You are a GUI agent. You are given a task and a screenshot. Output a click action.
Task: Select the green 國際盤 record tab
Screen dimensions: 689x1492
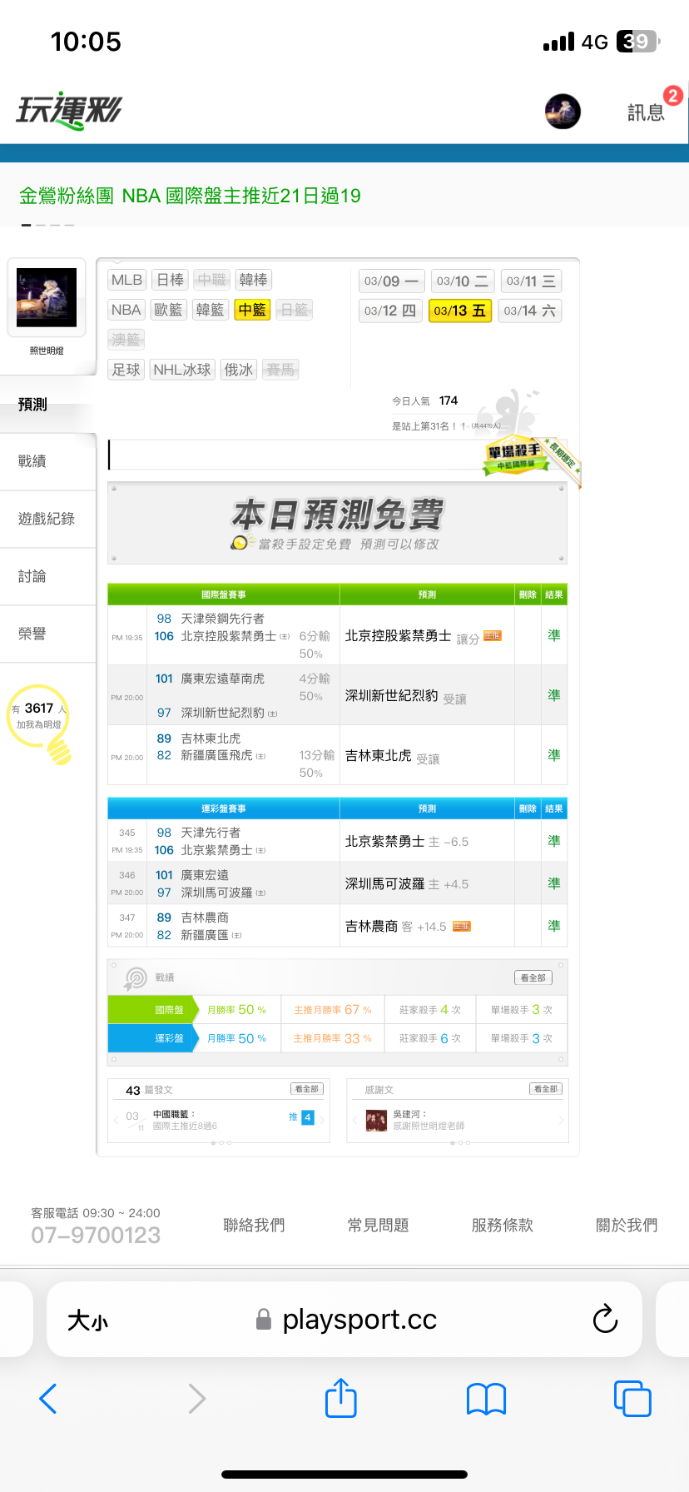pos(154,1010)
